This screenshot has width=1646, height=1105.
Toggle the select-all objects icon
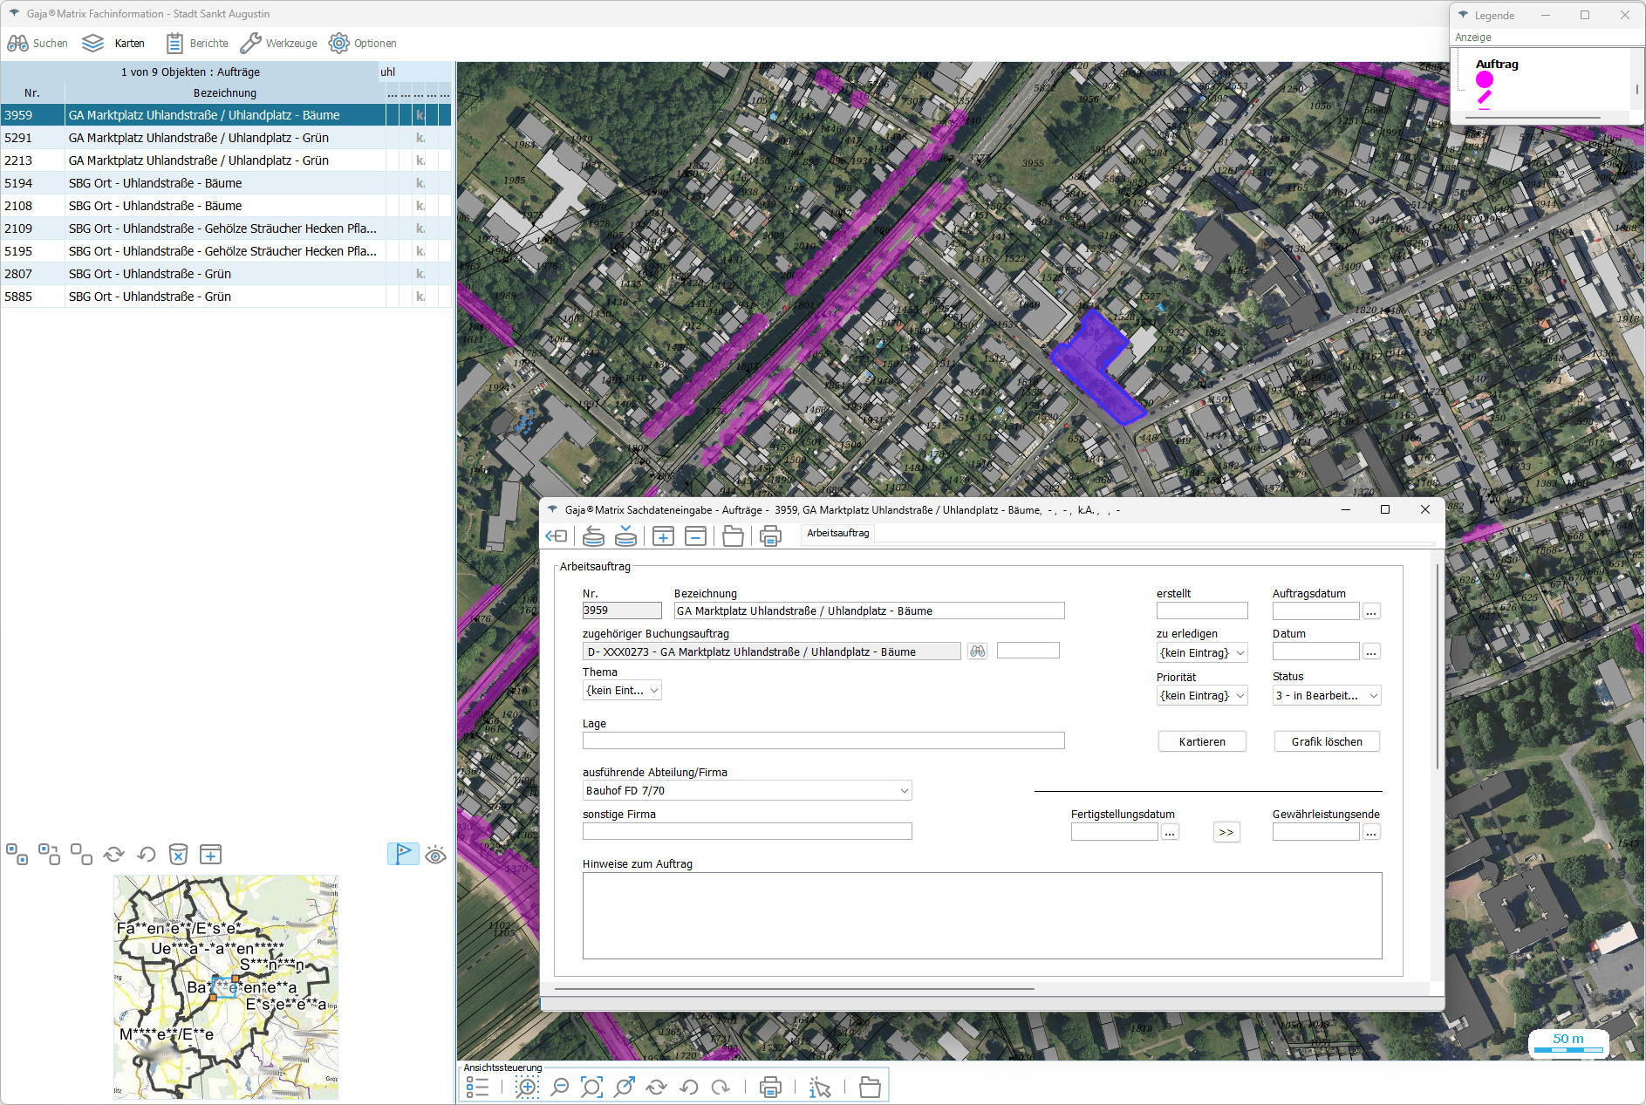pos(17,855)
